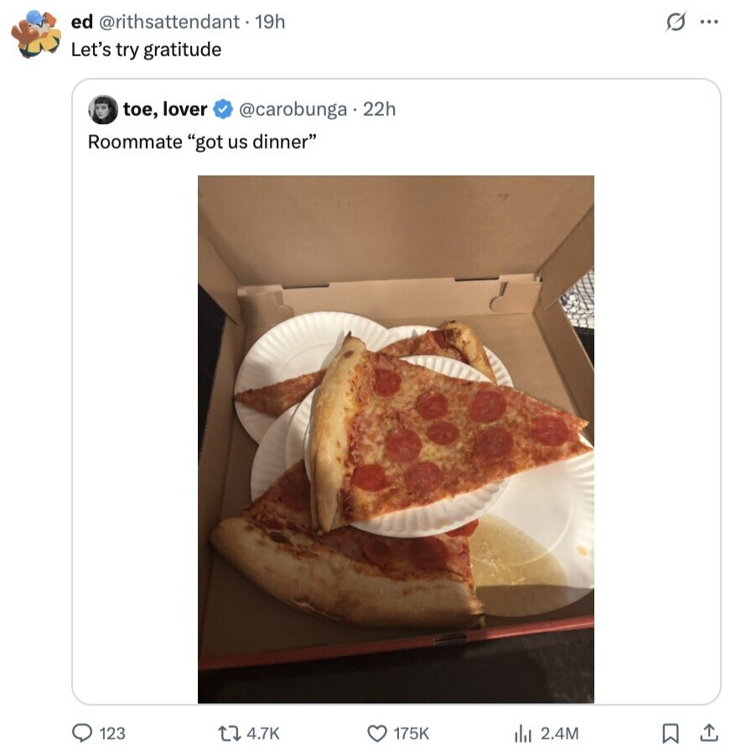Click the "toe, lover" display name

click(165, 109)
